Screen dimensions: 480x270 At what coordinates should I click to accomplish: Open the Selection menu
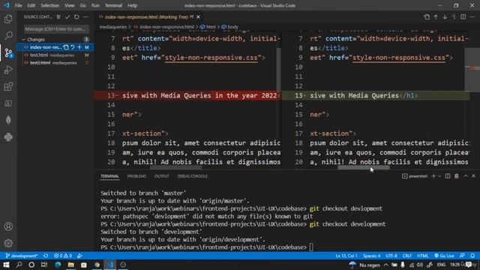pos(50,5)
